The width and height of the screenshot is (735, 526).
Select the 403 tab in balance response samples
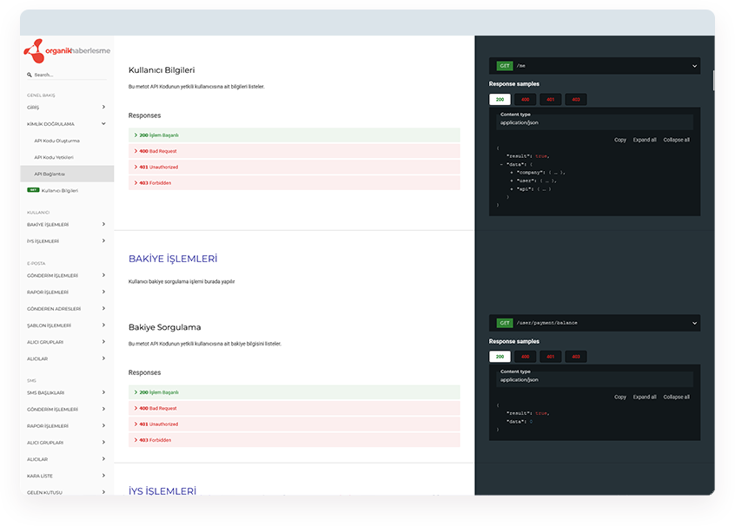(575, 357)
